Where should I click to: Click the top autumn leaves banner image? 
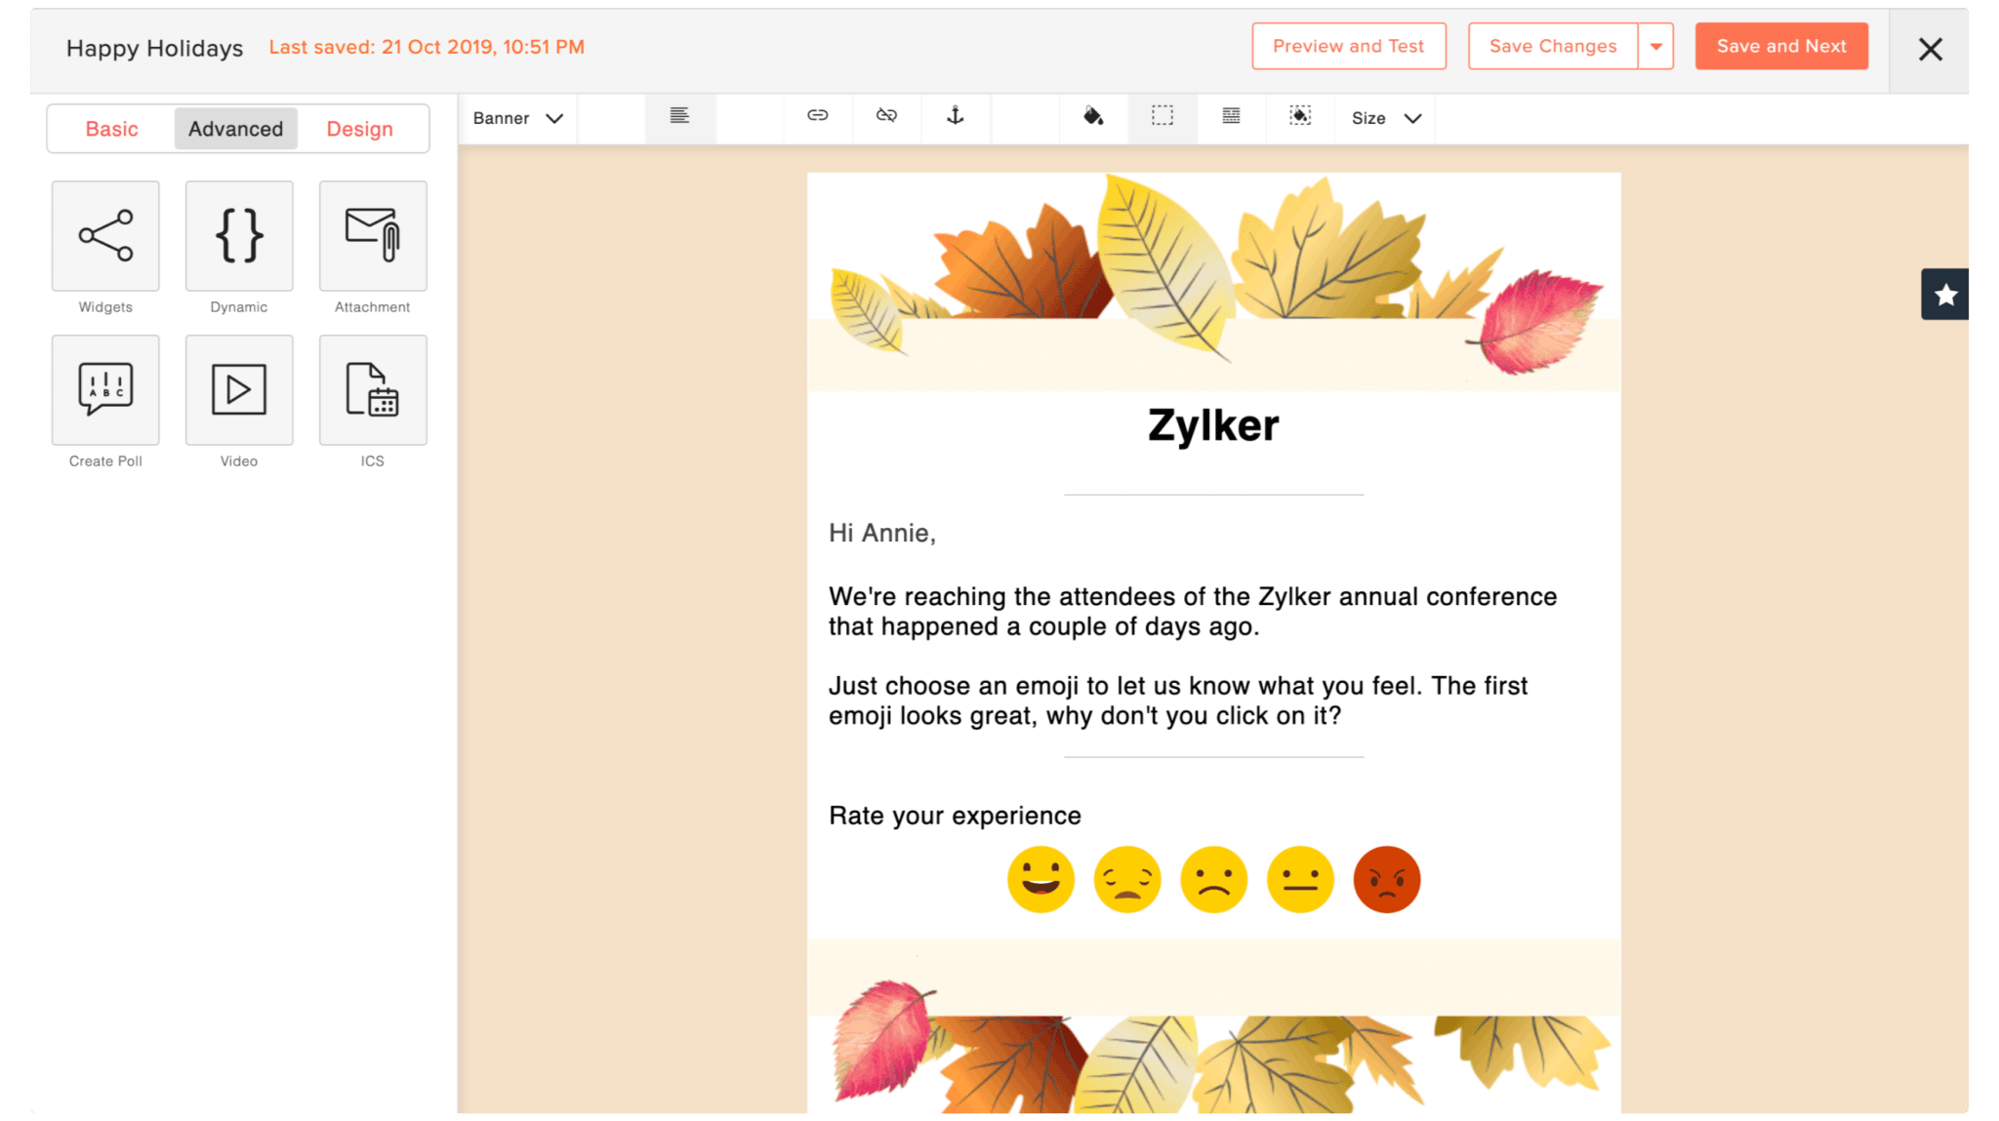tap(1214, 281)
